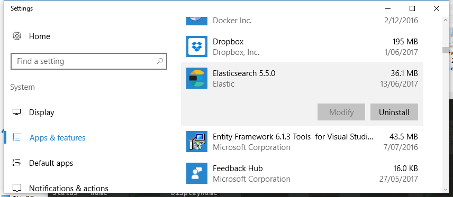This screenshot has width=453, height=197.
Task: Click the Entity Framework Tools installer icon
Action: [197, 142]
